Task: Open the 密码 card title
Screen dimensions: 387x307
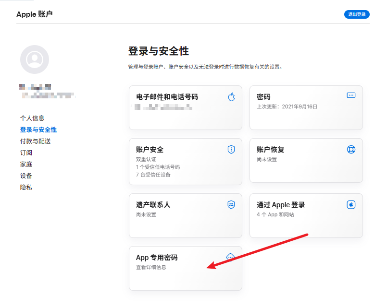Action: [x=263, y=97]
